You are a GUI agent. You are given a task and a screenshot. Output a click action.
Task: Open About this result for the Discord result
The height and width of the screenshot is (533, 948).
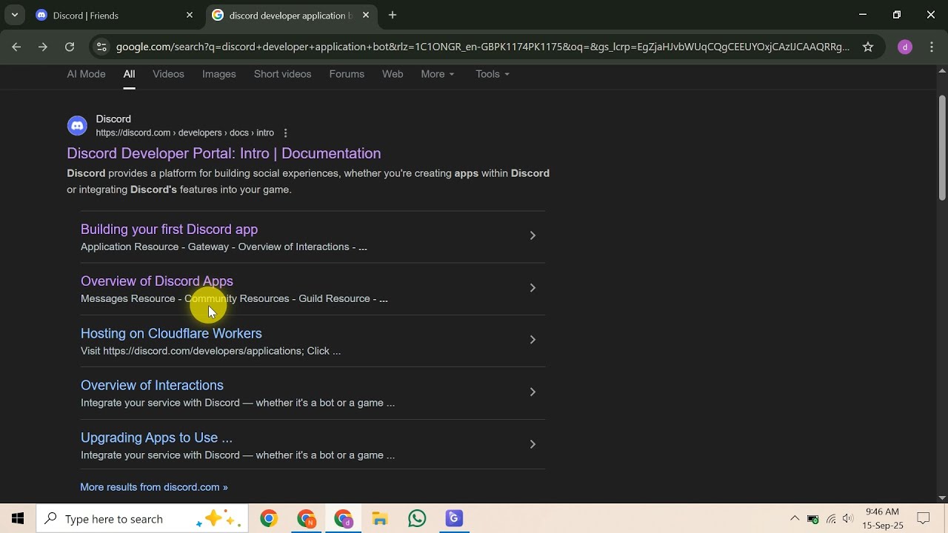tap(285, 133)
